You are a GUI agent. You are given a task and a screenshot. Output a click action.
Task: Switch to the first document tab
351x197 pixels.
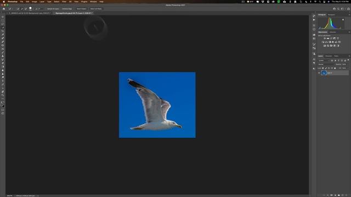(30, 13)
